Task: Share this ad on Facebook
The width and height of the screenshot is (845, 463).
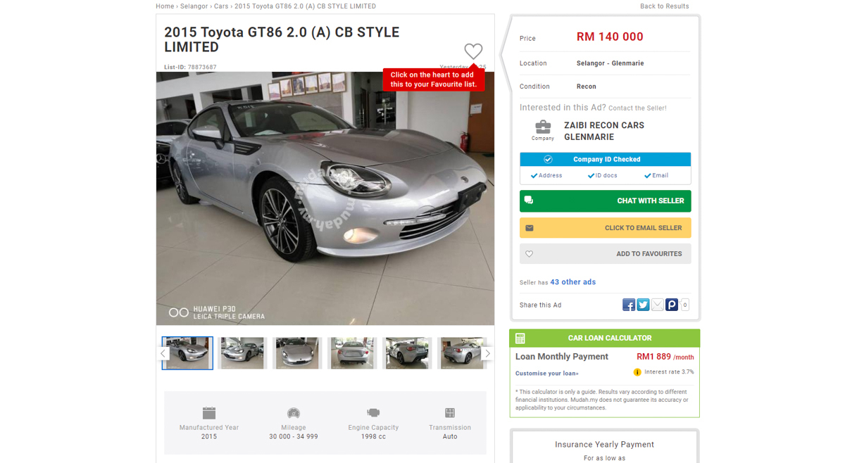Action: (x=629, y=305)
